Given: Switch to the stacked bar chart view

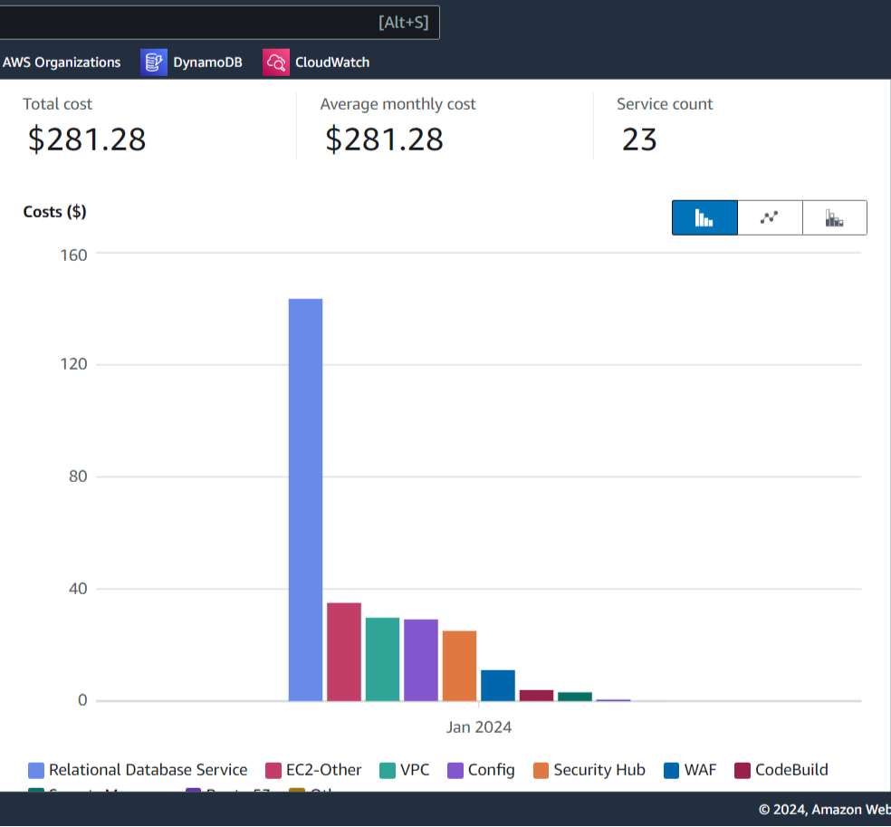Looking at the screenshot, I should click(834, 217).
